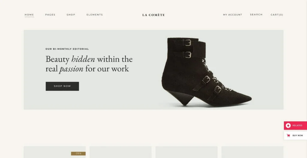Click the gold -25% sale badge
307x158 pixels.
(78, 154)
